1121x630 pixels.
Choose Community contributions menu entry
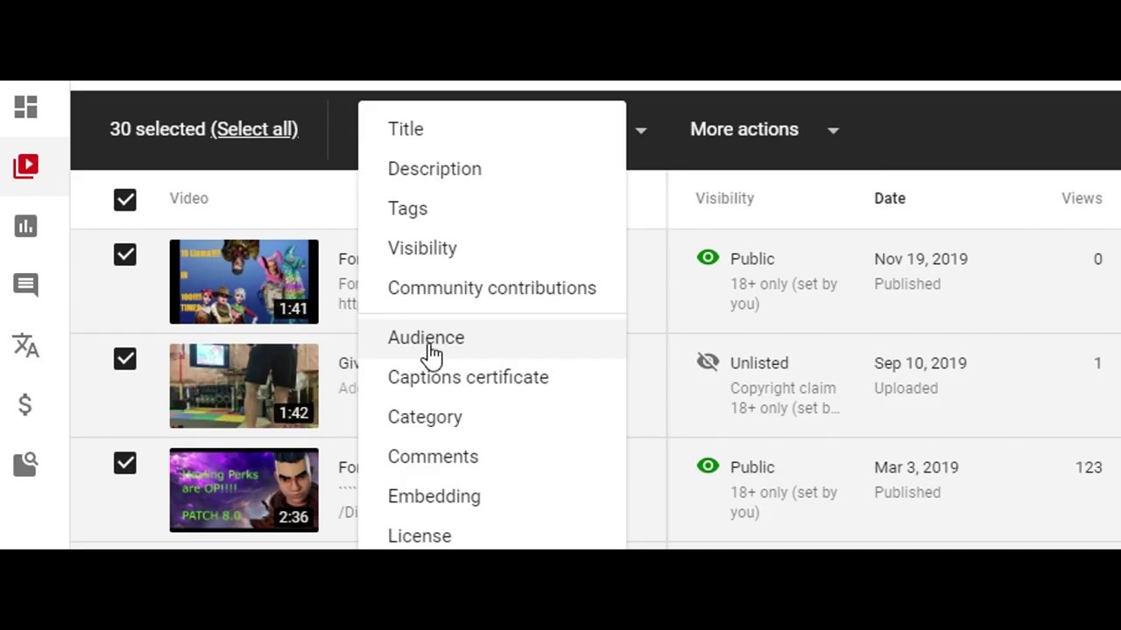(492, 288)
